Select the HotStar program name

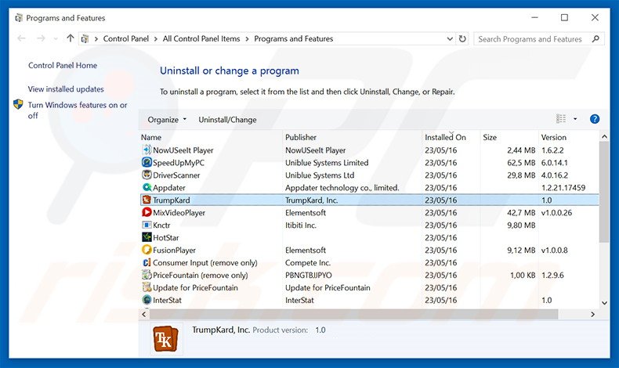point(166,237)
